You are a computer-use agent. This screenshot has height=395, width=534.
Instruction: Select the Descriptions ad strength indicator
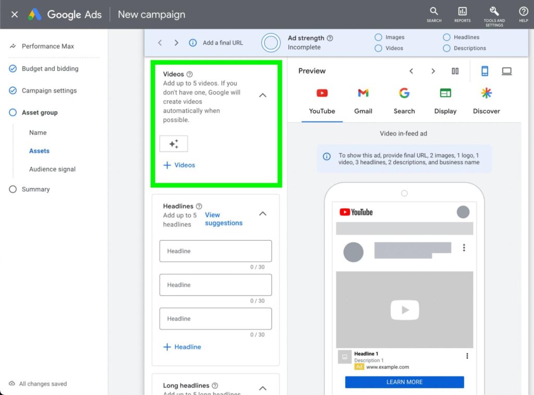[446, 48]
